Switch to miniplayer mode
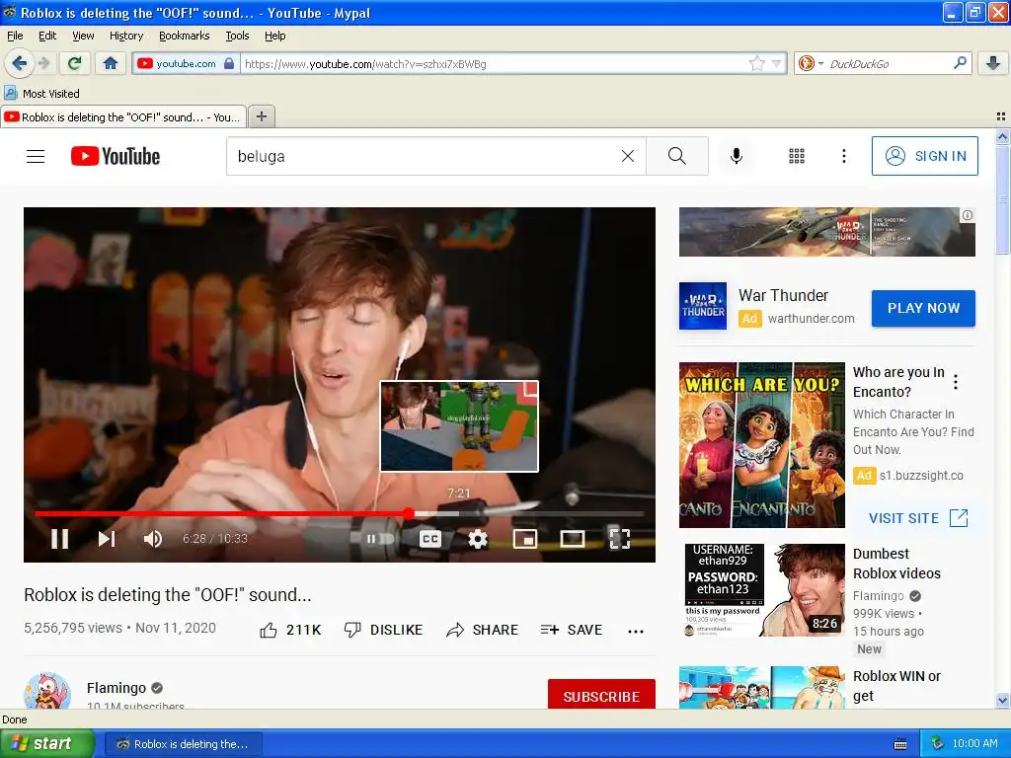The width and height of the screenshot is (1011, 758). point(525,538)
